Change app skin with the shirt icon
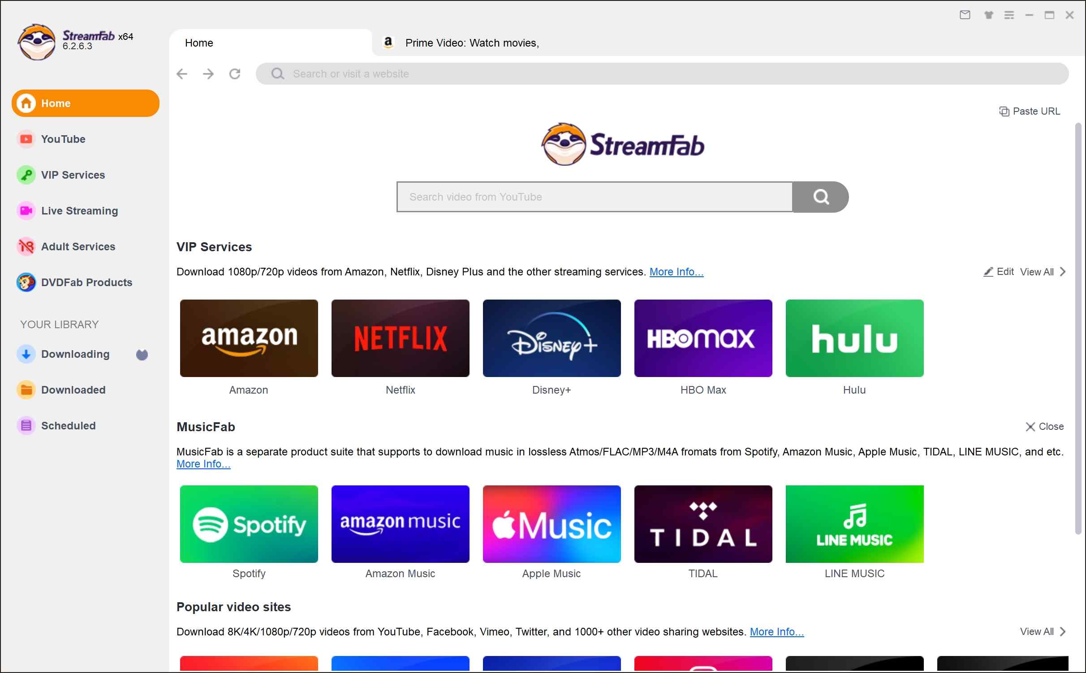 (988, 15)
